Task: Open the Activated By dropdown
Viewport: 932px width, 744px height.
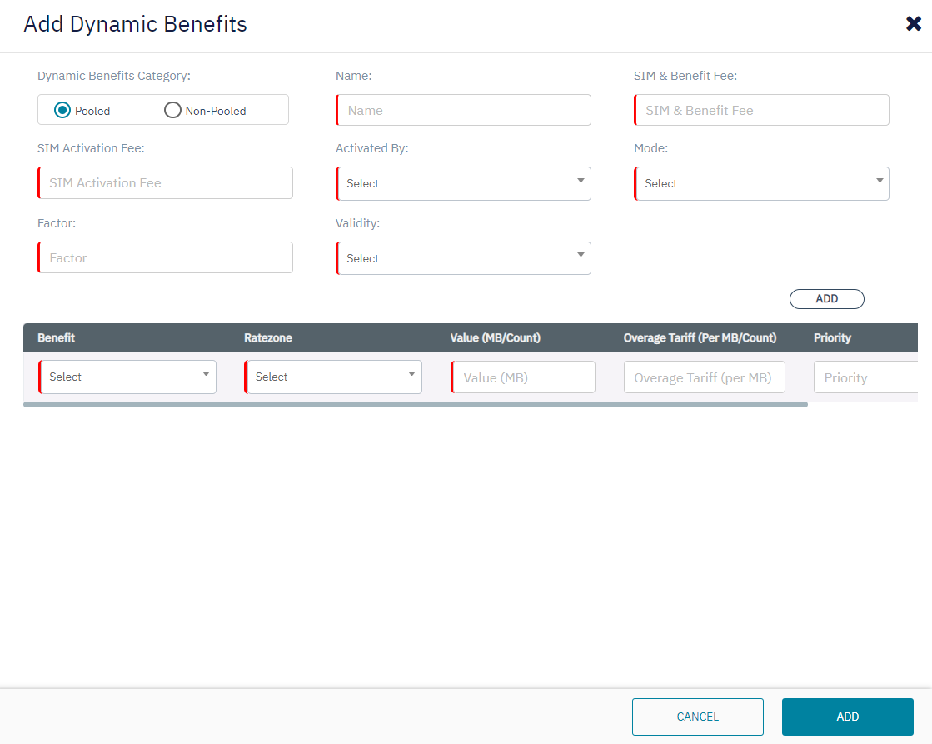Action: (x=463, y=183)
